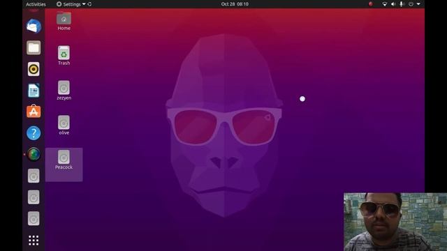This screenshot has width=447, height=251.
Task: Click the red recording indicator in top bar
Action: pos(371,4)
